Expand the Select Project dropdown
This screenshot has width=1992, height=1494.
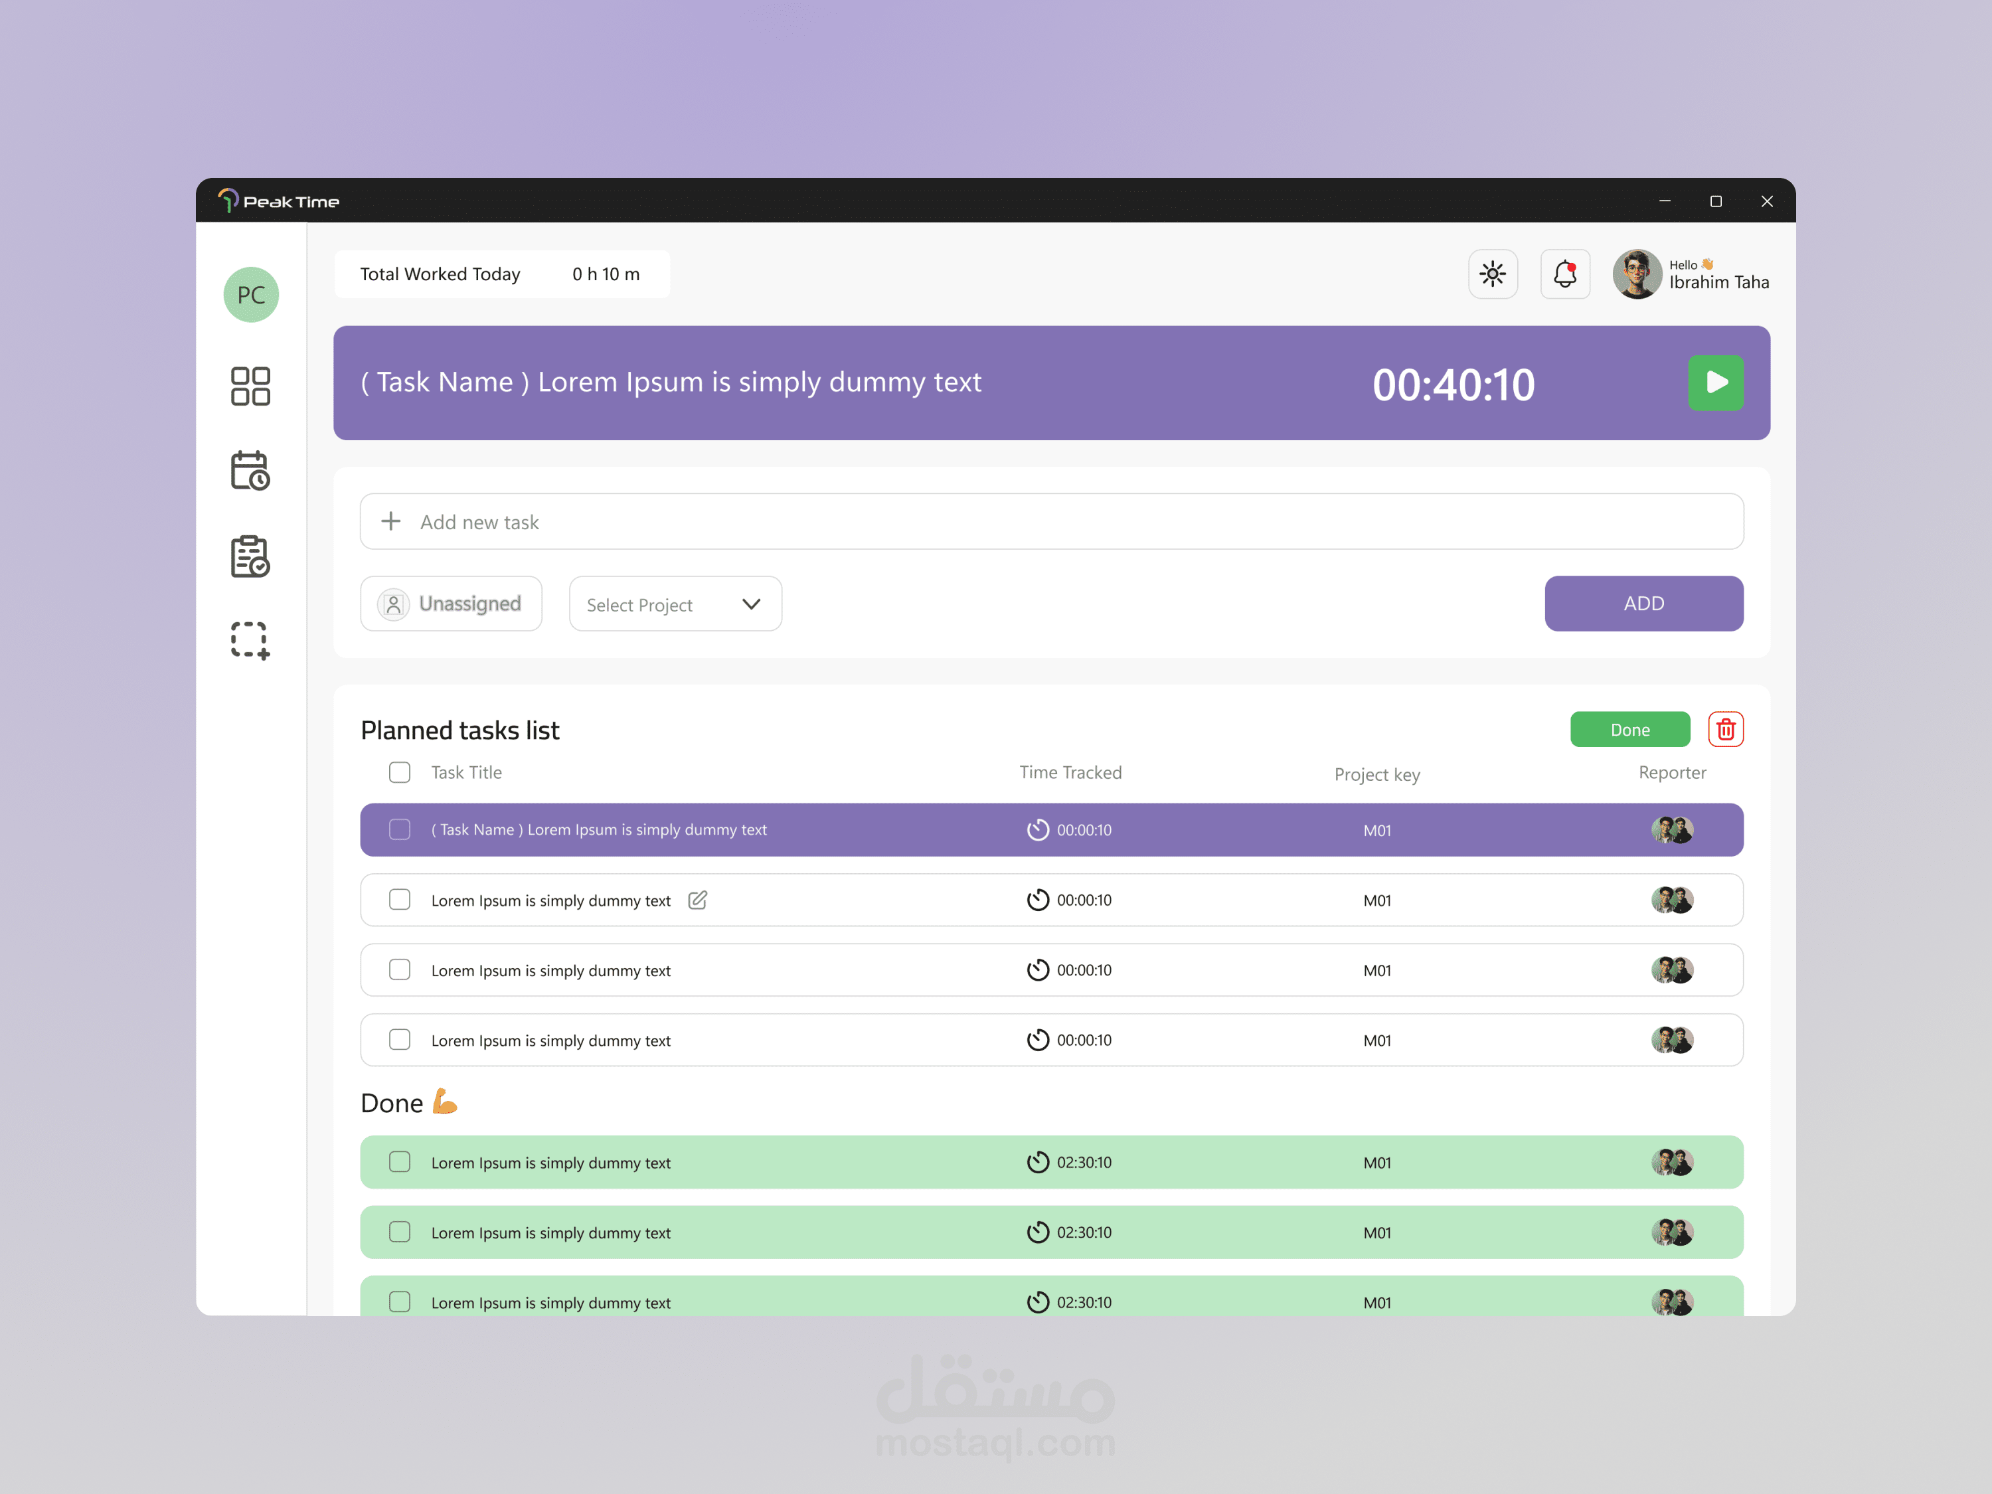[675, 604]
